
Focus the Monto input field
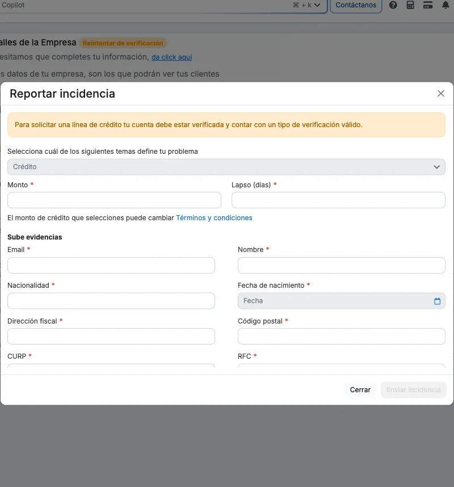point(114,200)
